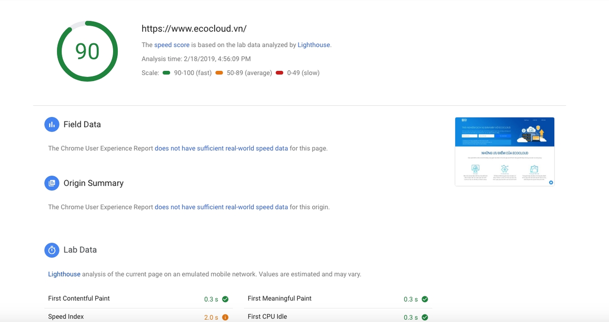Click the orange info icon beside Speed Index
The image size is (609, 322).
tap(225, 317)
